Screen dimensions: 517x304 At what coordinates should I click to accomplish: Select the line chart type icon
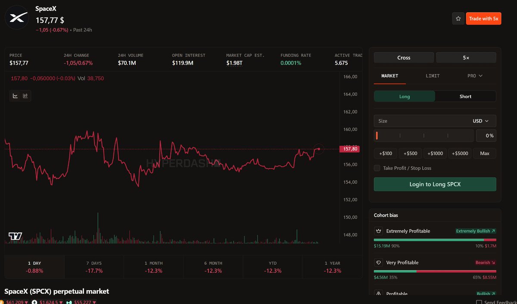tap(15, 96)
